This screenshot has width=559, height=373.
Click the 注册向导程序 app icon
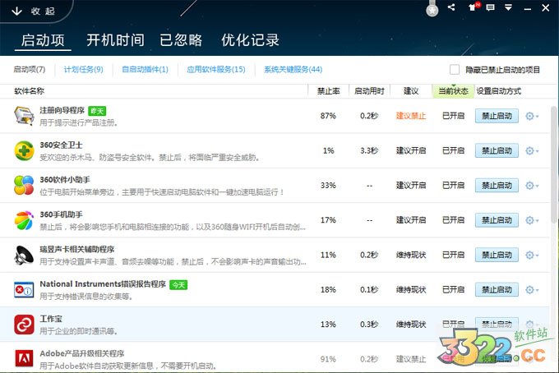coord(24,115)
